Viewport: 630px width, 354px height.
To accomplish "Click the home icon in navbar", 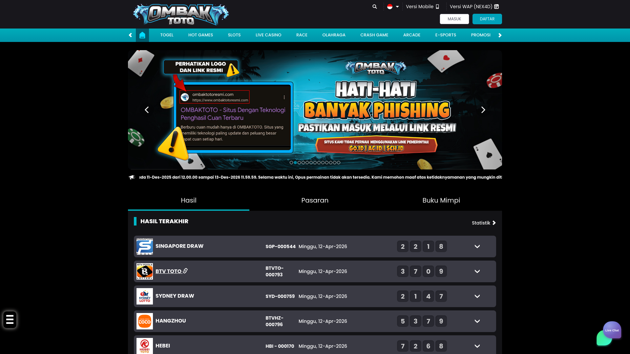I will coord(142,35).
